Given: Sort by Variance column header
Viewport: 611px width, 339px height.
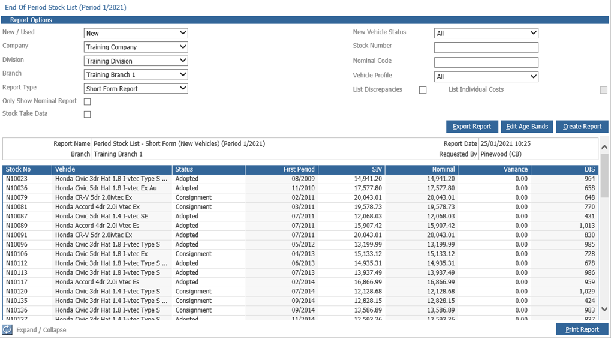Looking at the screenshot, I should (495, 169).
